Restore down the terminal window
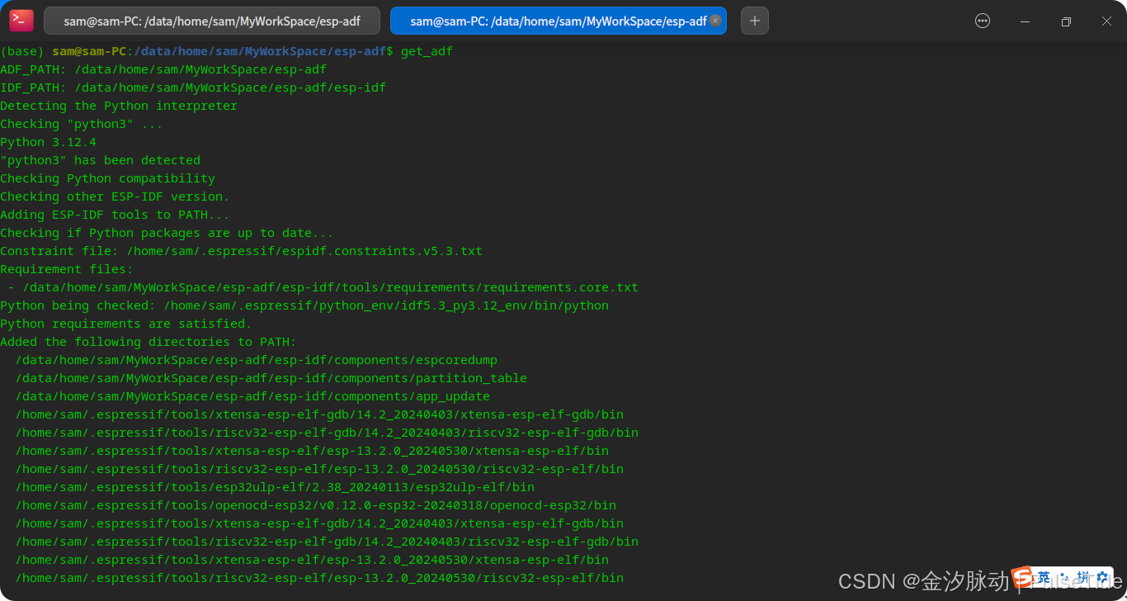The height and width of the screenshot is (601, 1127). pyautogui.click(x=1066, y=21)
